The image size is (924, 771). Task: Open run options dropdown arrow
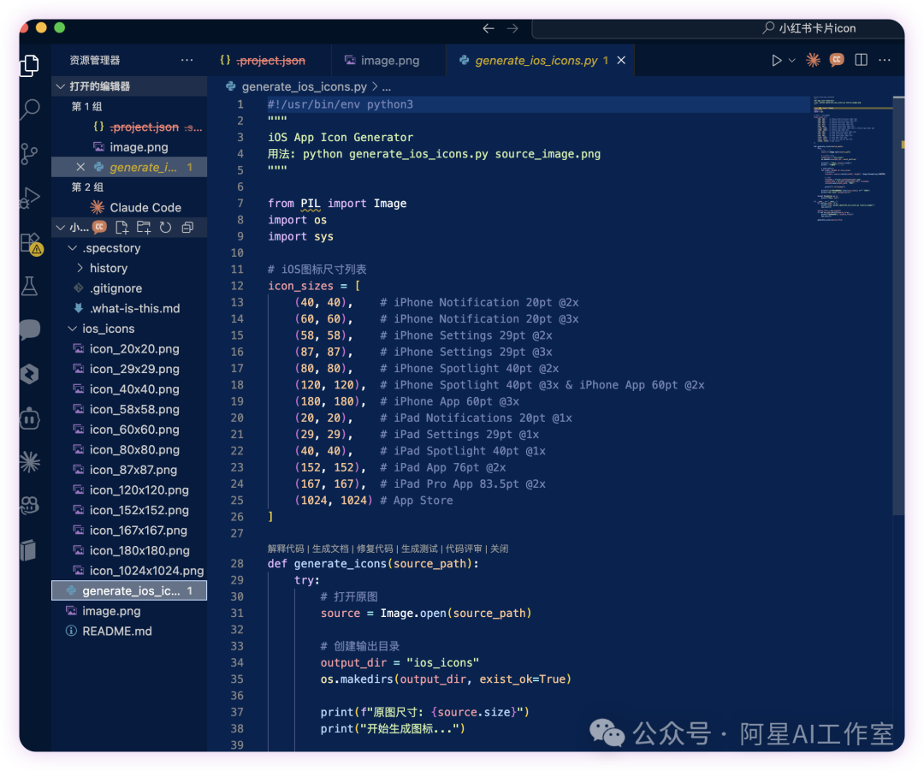coord(792,60)
